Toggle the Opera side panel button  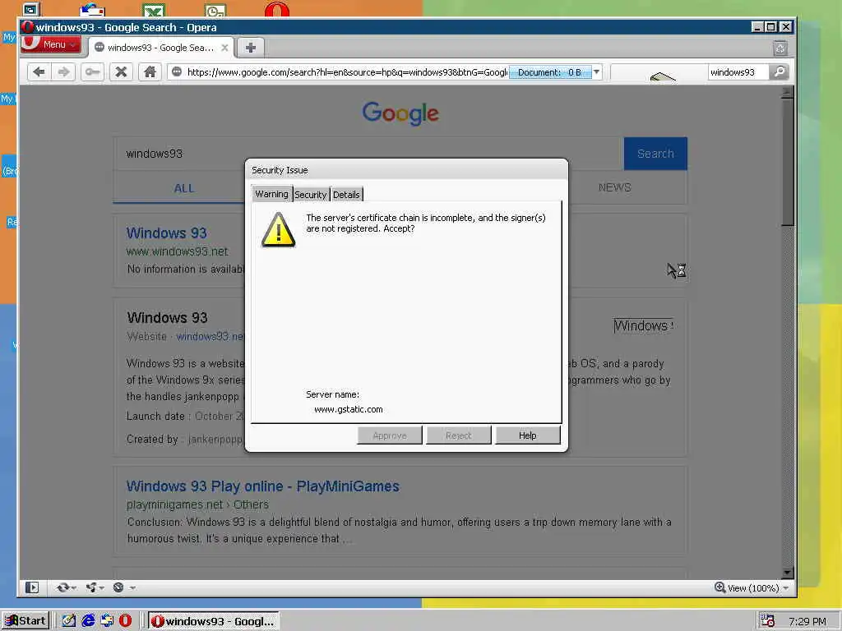point(32,588)
